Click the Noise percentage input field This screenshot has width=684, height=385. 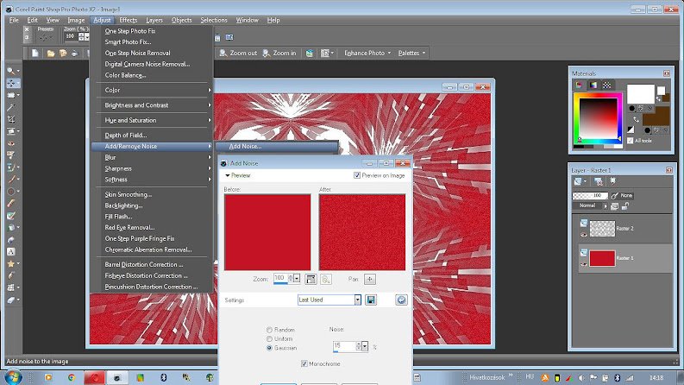coord(344,346)
